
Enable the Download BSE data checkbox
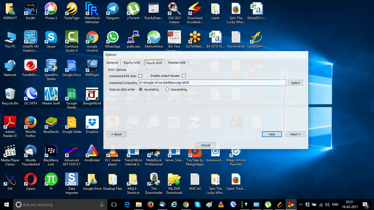(x=140, y=76)
